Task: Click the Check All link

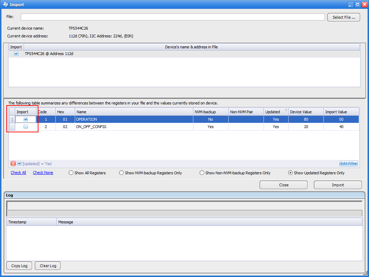Action: click(x=18, y=173)
